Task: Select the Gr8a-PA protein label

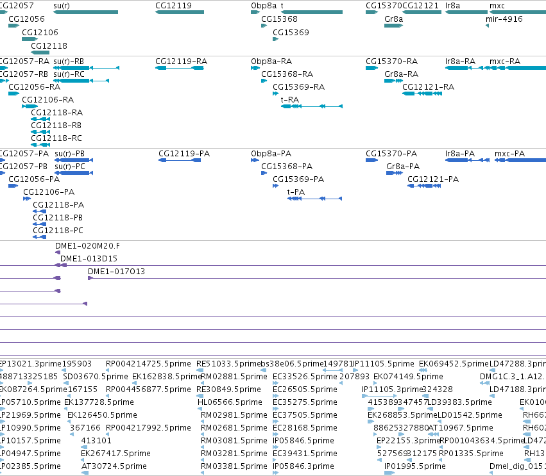Action: click(402, 167)
